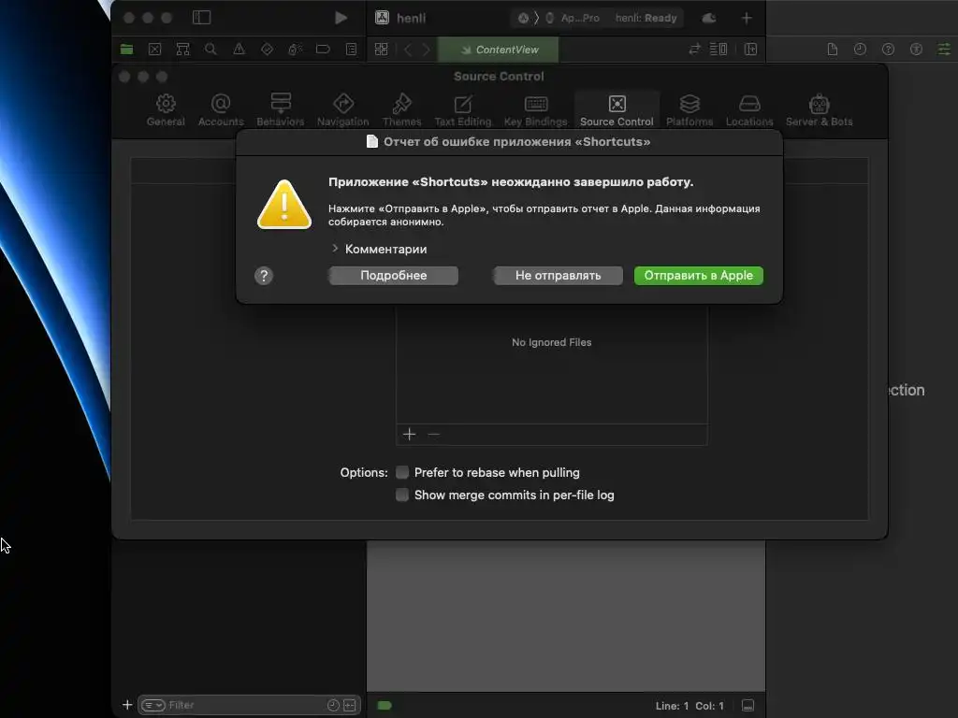Open the Source Control navigator icon

click(x=154, y=50)
